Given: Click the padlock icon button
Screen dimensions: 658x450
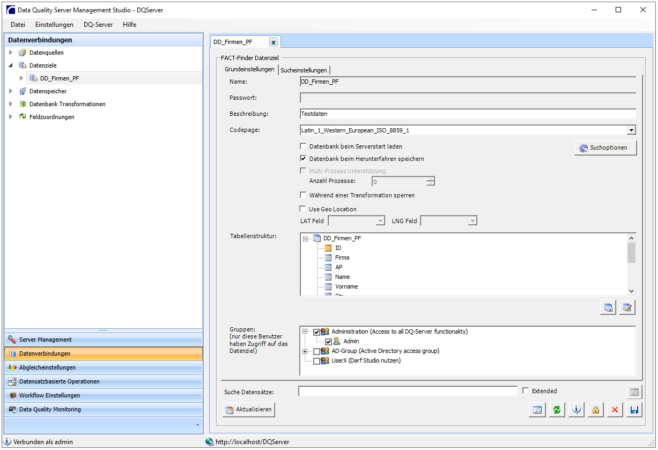Looking at the screenshot, I should 595,410.
